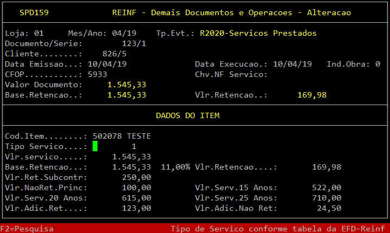Click the F2=Pesquisa shortcut in status bar
Image resolution: width=390 pixels, height=233 pixels.
[x=27, y=229]
